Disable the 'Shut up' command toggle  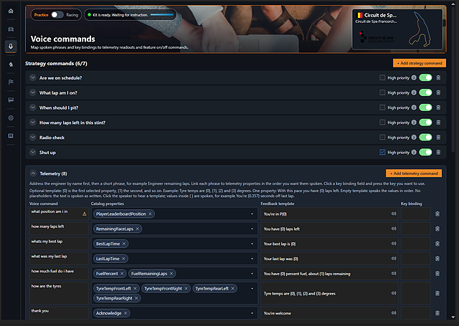pos(425,153)
